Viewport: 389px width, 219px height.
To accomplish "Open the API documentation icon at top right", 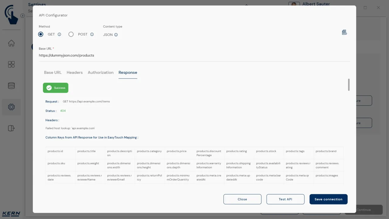I will [x=344, y=32].
